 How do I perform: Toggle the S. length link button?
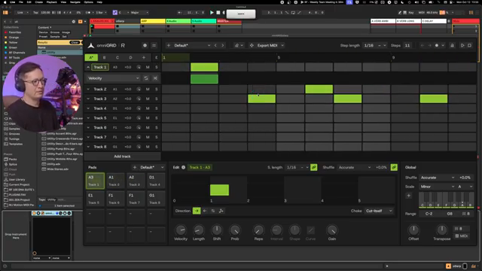[x=313, y=167]
